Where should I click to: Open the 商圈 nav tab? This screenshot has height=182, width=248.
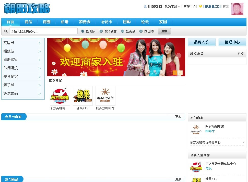click(47, 22)
